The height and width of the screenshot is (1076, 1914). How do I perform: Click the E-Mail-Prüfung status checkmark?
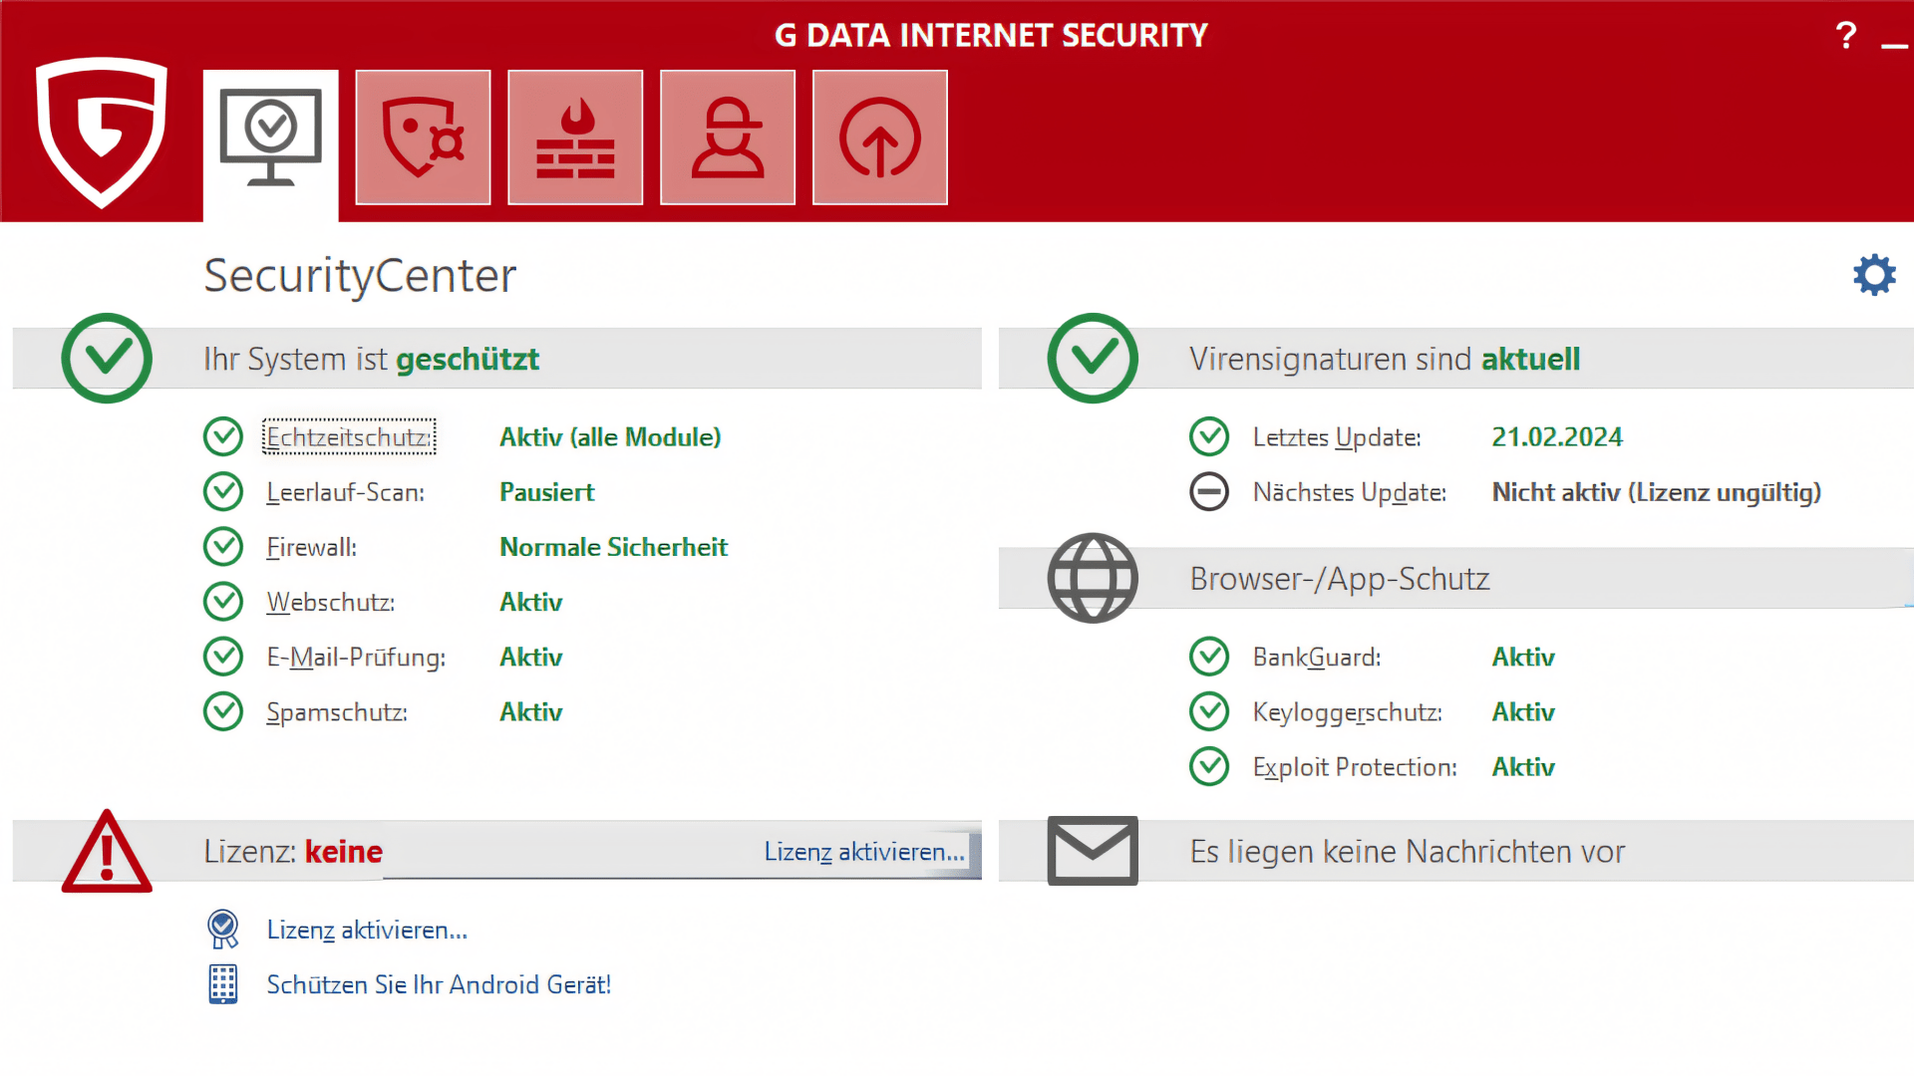coord(223,656)
